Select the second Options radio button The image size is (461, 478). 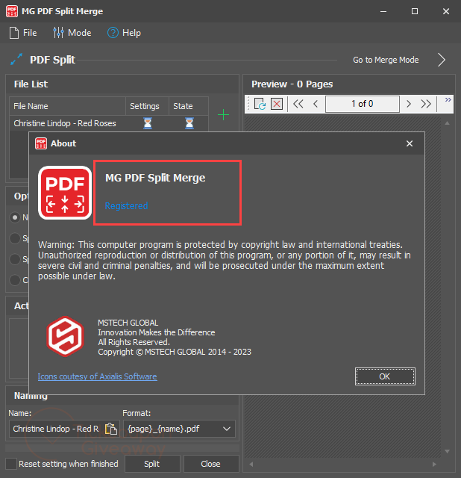[15, 238]
